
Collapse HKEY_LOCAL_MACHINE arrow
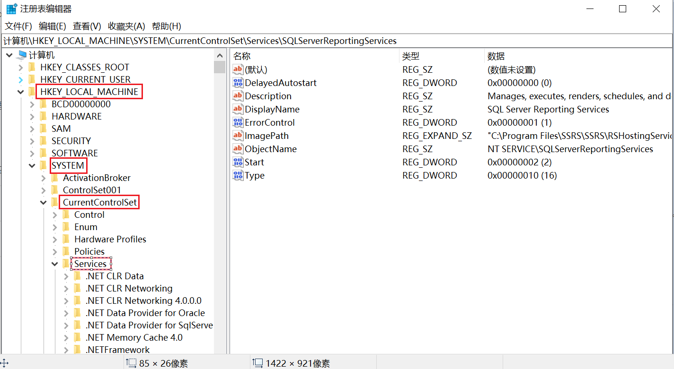(x=20, y=92)
